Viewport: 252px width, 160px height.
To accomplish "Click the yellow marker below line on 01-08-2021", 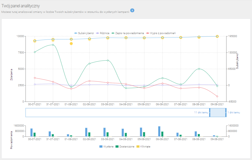I will 71,44.
